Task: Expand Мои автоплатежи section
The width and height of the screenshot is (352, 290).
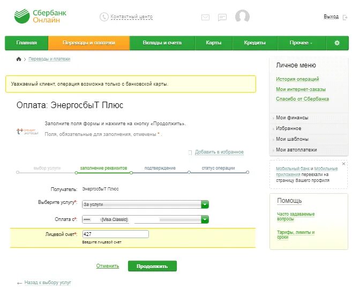Action: pyautogui.click(x=296, y=150)
